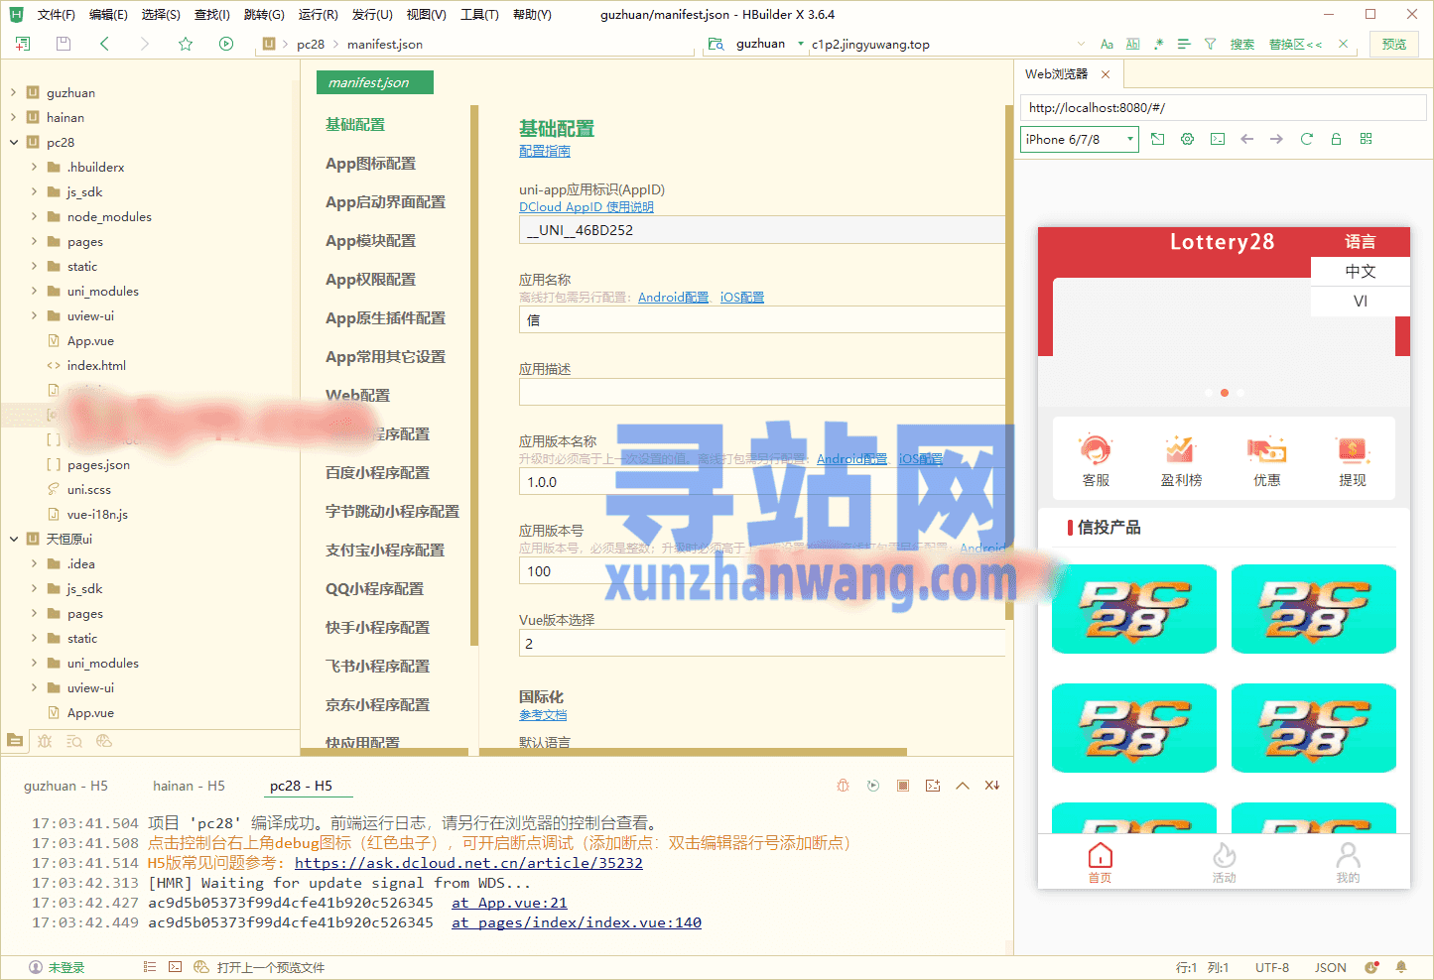This screenshot has width=1434, height=980.
Task: Expand the guzhuan project
Action: (14, 92)
